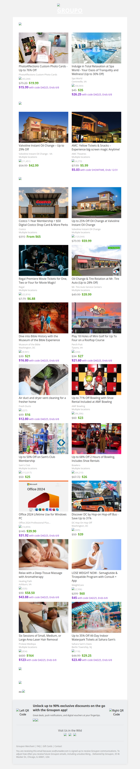Screen dimensions: 140x769
Task: Open the Office 2024 deal thumbnail
Action: point(43,496)
